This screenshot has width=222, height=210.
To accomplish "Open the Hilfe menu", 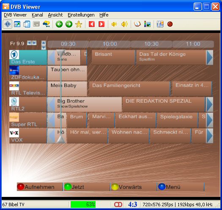I will [104, 15].
